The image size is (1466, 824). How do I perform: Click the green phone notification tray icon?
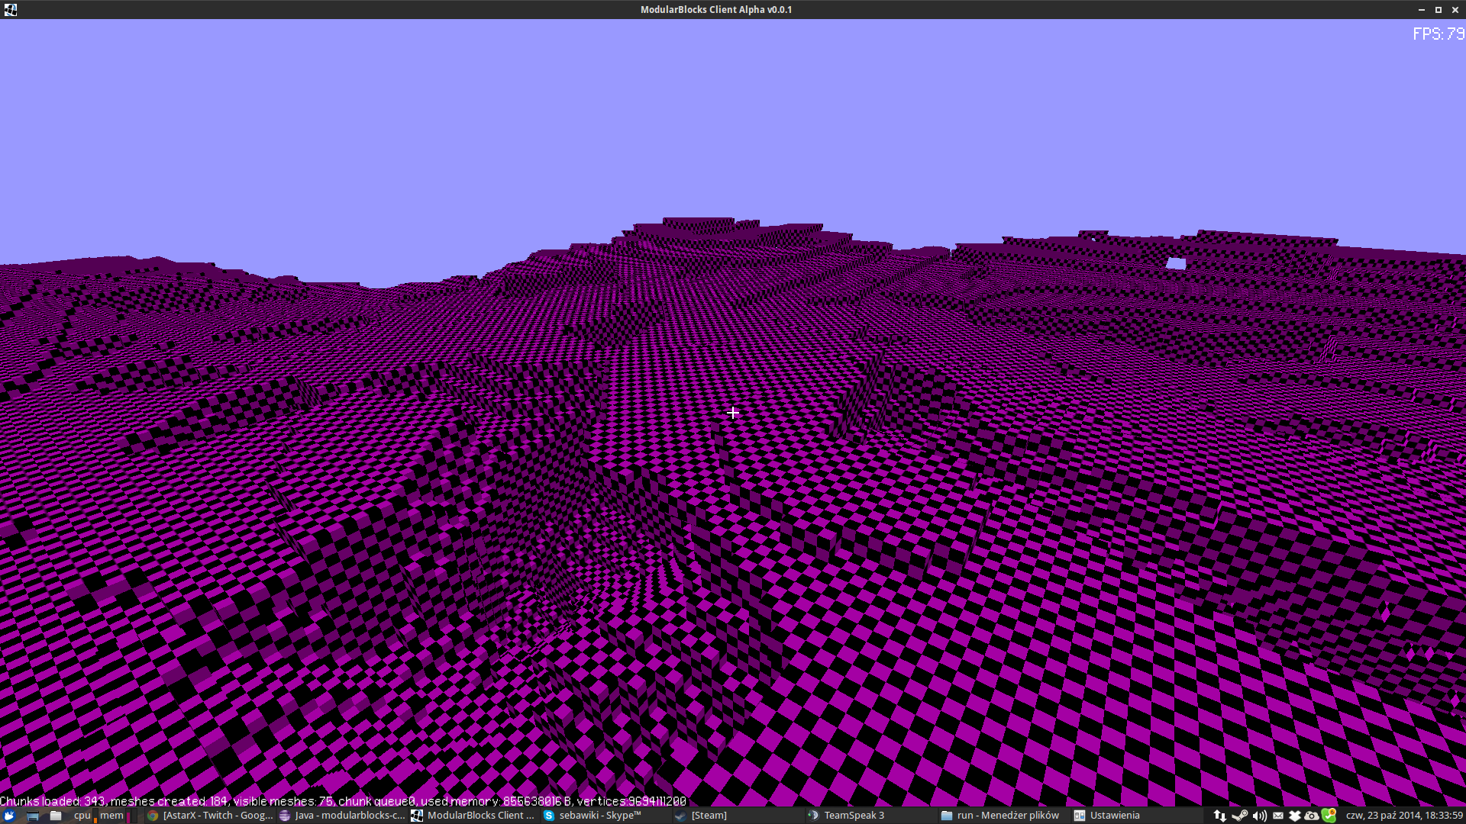(x=1329, y=816)
